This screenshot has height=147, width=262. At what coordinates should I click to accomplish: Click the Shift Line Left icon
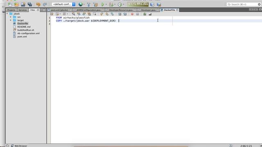tap(120, 14)
